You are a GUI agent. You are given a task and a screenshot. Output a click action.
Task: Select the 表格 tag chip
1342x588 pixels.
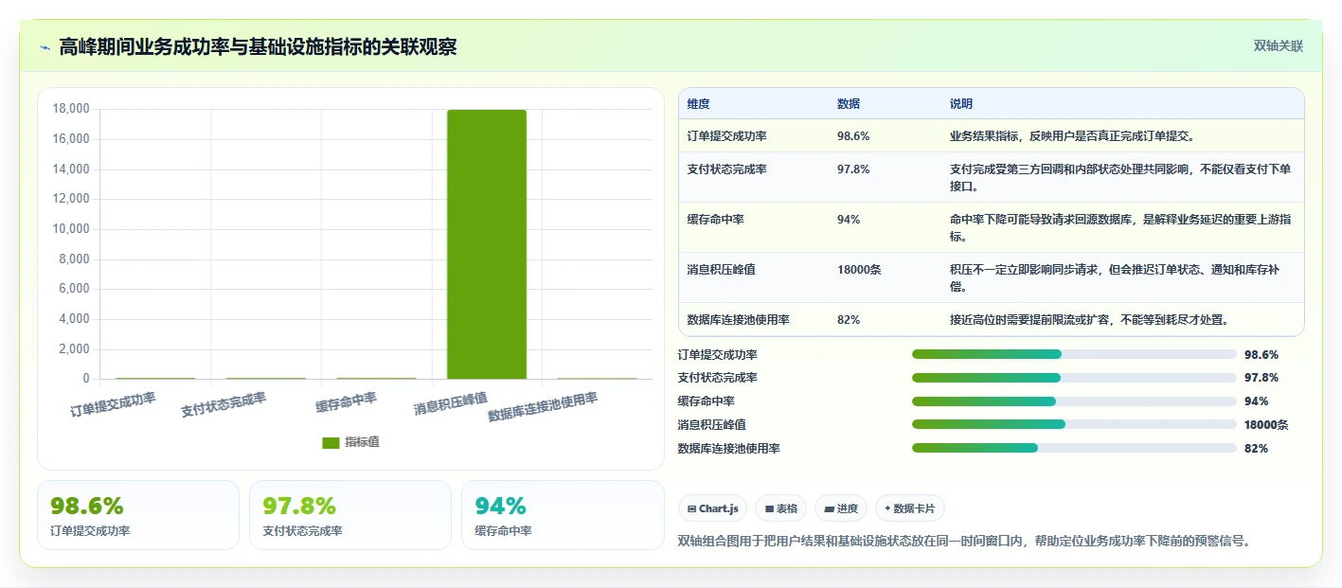click(x=780, y=508)
